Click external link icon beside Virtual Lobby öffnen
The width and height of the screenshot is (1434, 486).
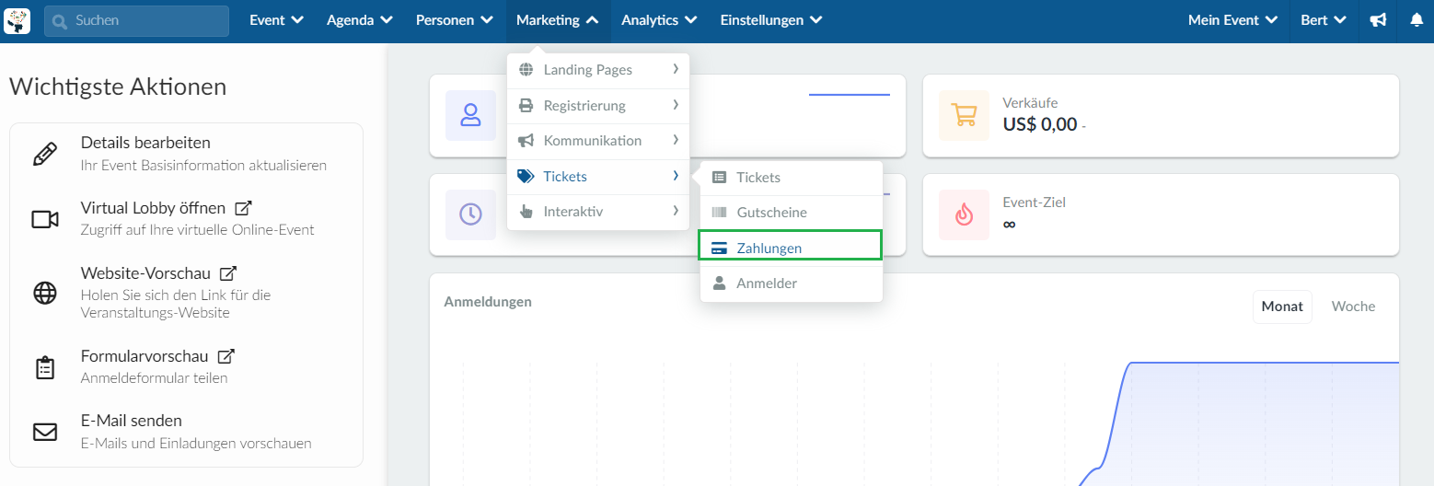[243, 208]
